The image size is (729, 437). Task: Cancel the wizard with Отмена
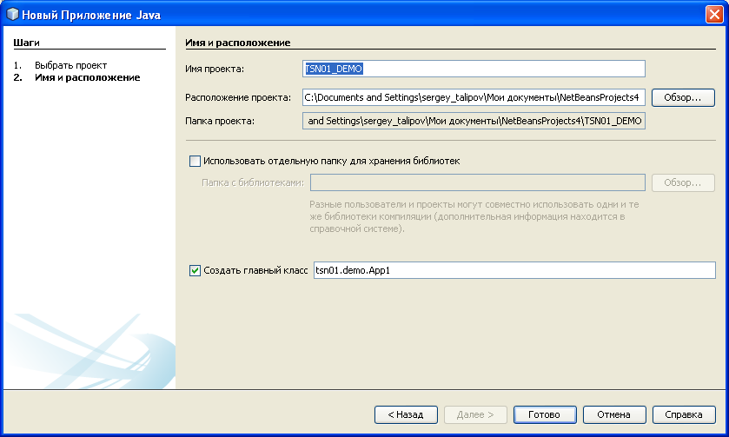point(614,414)
